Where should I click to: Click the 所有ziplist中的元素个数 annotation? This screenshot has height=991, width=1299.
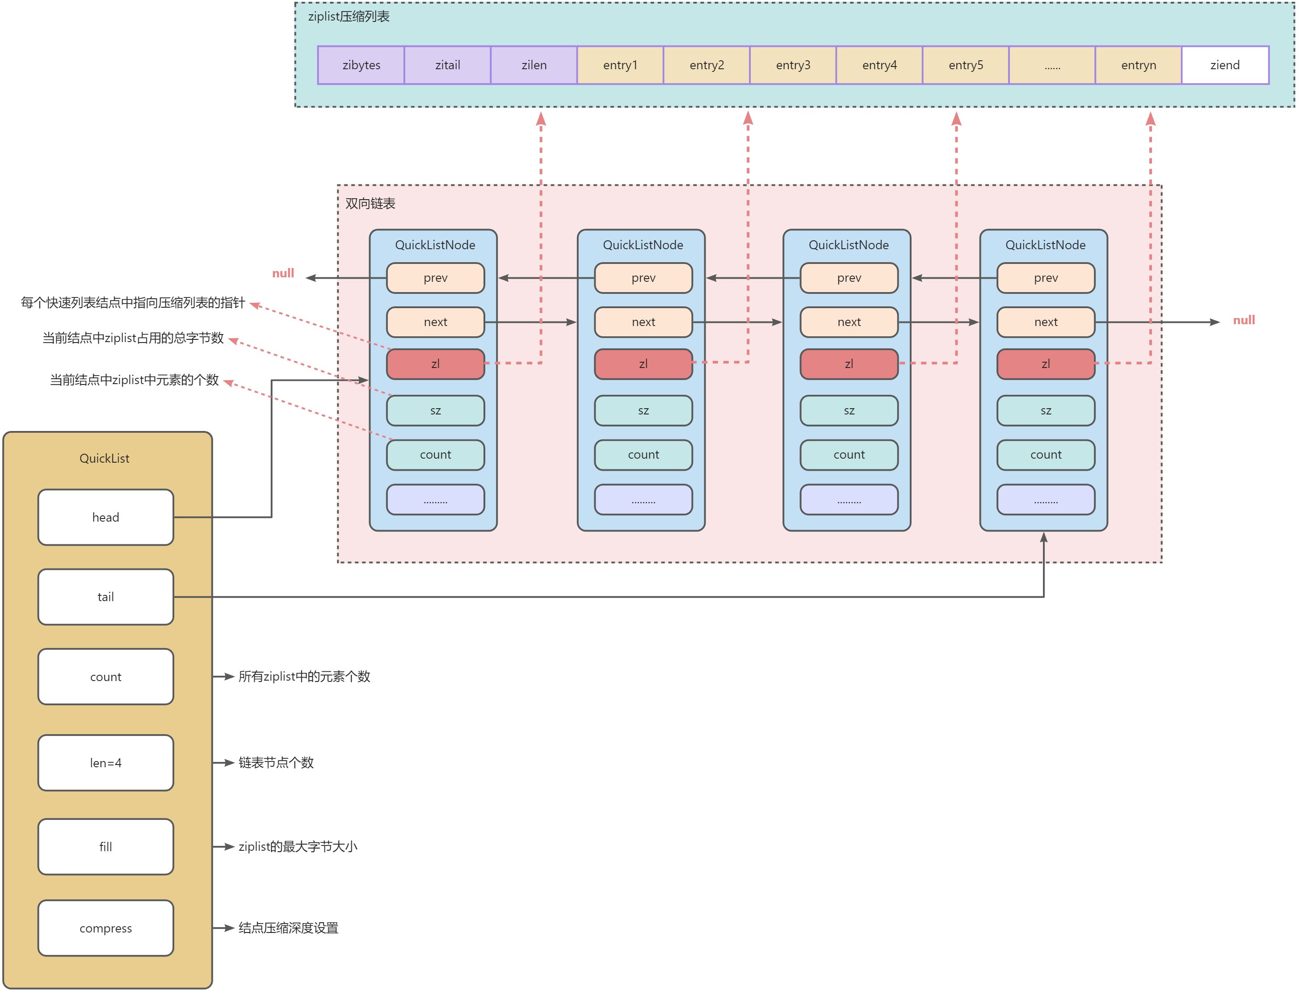point(304,677)
